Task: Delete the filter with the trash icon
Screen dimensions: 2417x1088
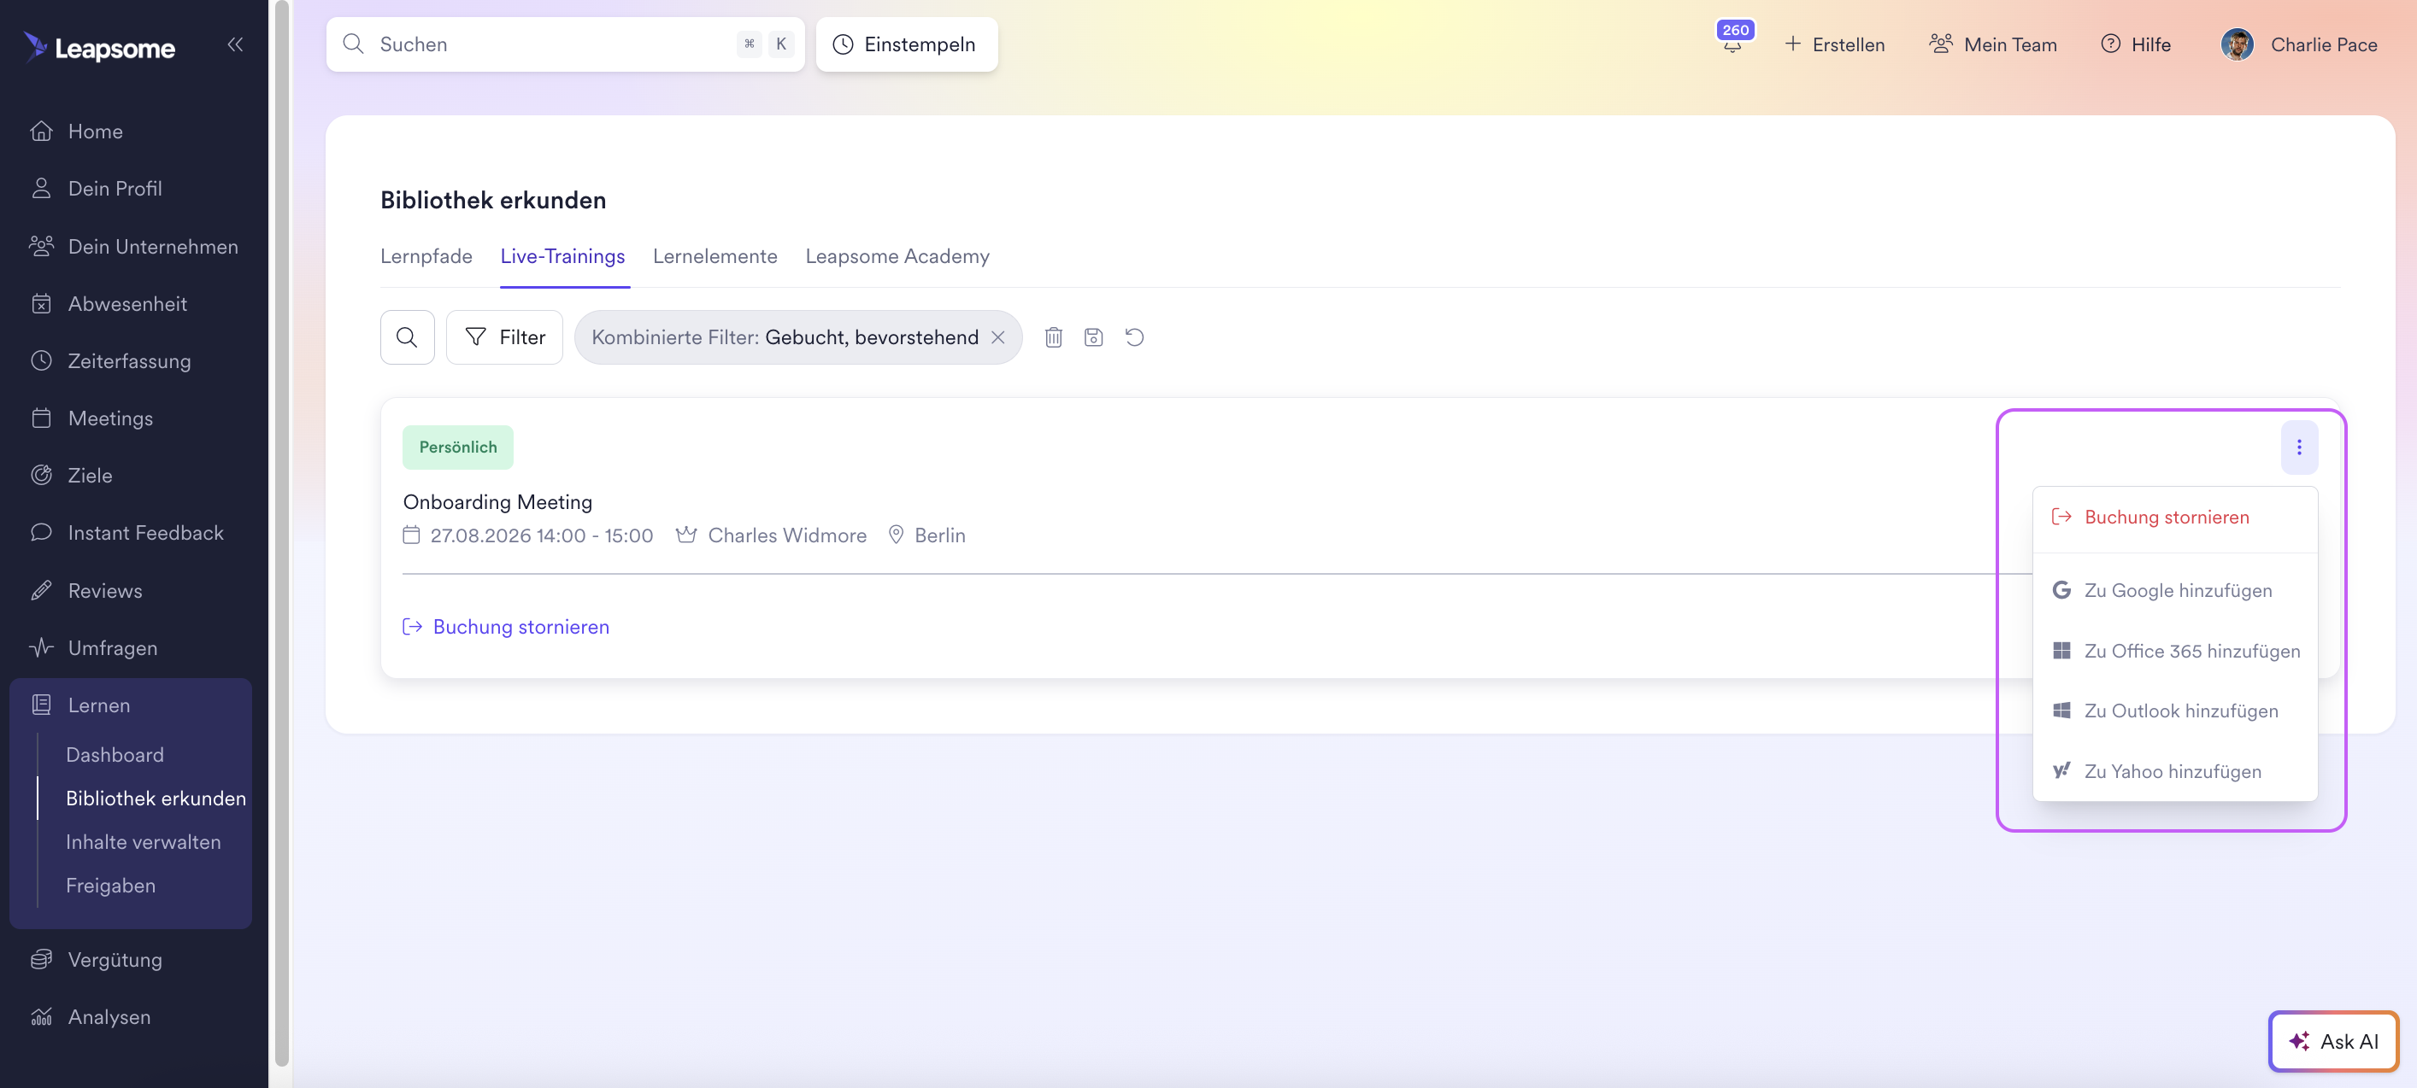Action: 1053,337
